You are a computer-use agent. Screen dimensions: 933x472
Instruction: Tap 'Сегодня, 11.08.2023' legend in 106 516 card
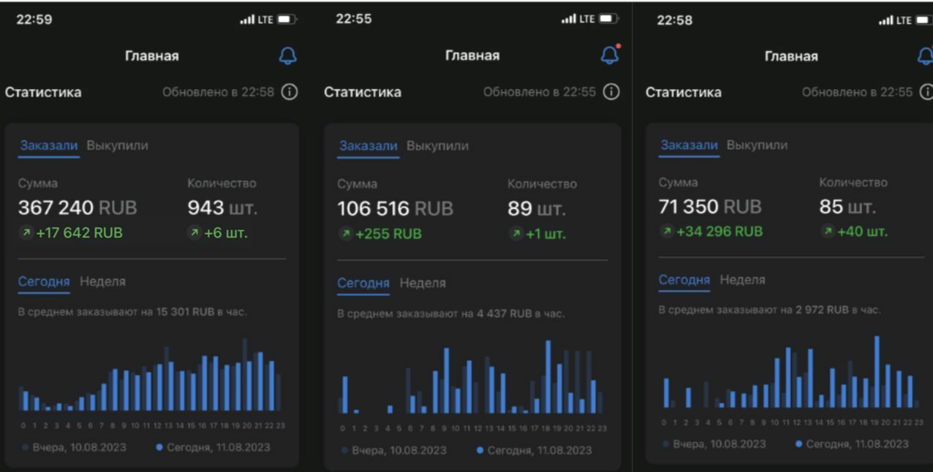534,450
